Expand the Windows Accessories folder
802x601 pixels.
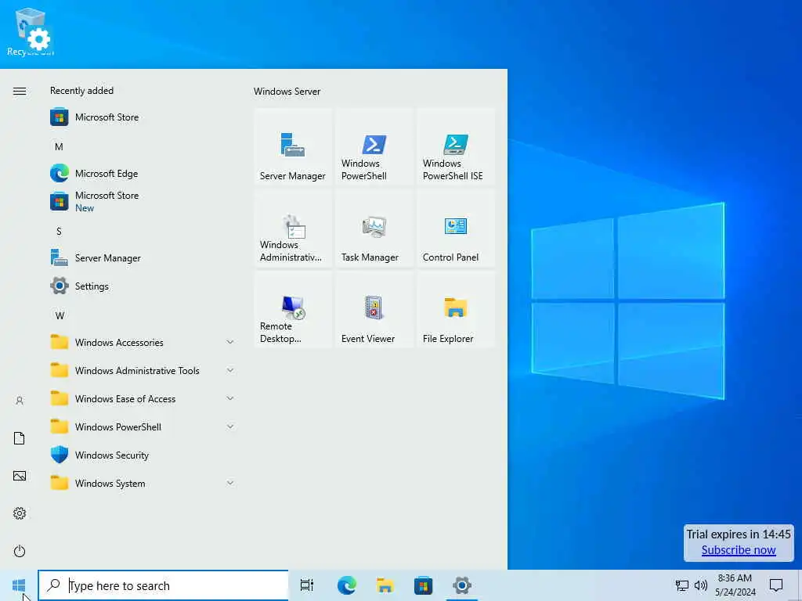[143, 342]
